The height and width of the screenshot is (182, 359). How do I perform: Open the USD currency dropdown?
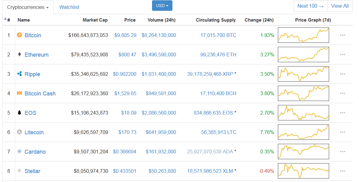pyautogui.click(x=162, y=6)
